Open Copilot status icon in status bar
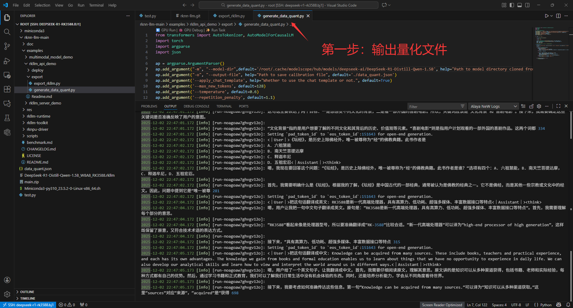 [x=559, y=305]
